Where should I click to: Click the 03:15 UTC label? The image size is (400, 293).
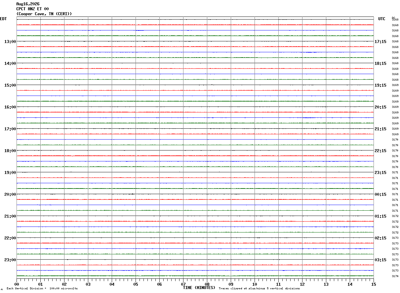coord(380,260)
